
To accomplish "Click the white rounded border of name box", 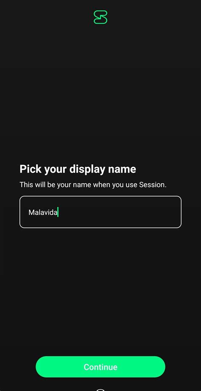I will click(100, 196).
